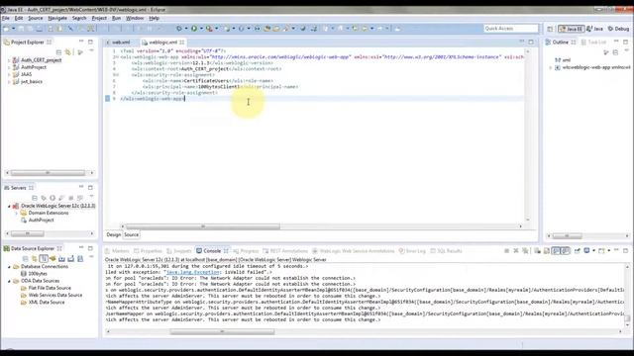The height and width of the screenshot is (356, 634).
Task: Click the Open Perspective icon
Action: pos(550,29)
